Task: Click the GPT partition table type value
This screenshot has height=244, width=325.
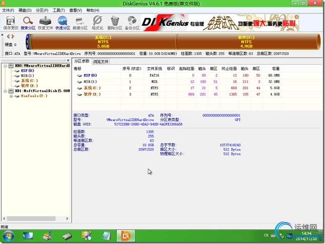Action: click(238, 120)
